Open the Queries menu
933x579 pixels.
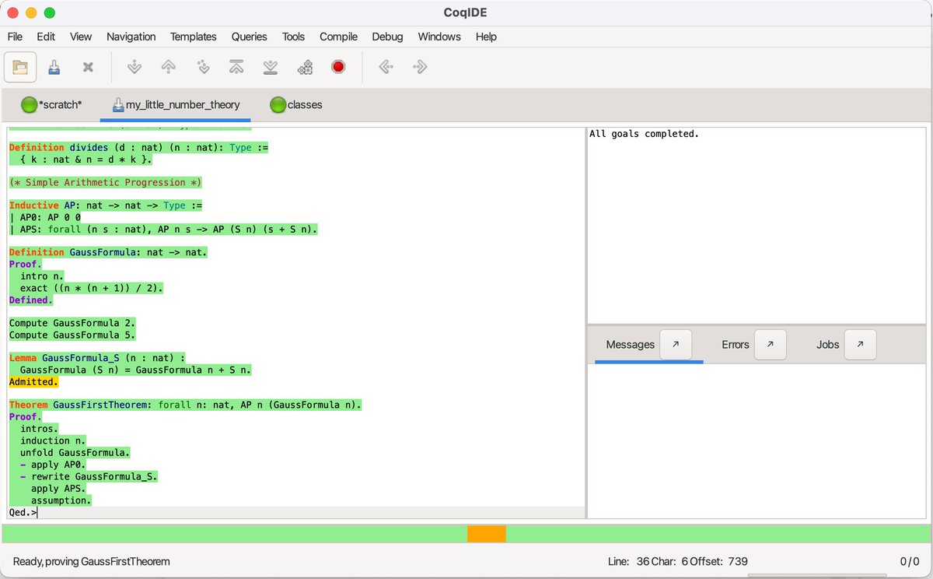249,37
